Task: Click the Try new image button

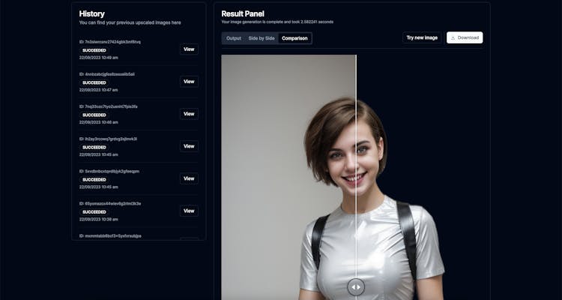Action: pos(422,37)
